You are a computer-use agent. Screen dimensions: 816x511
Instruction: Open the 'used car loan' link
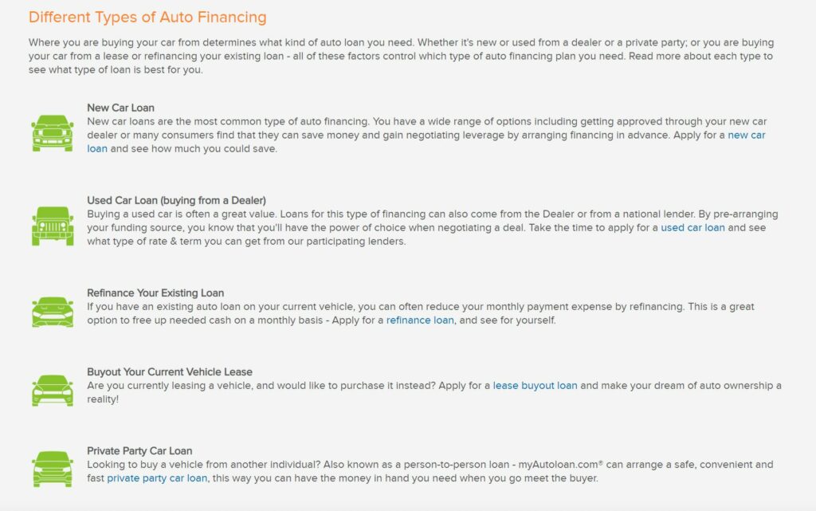coord(692,228)
